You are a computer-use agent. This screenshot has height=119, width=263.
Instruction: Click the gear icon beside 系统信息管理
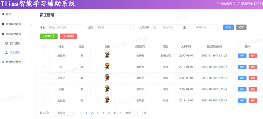(3, 34)
